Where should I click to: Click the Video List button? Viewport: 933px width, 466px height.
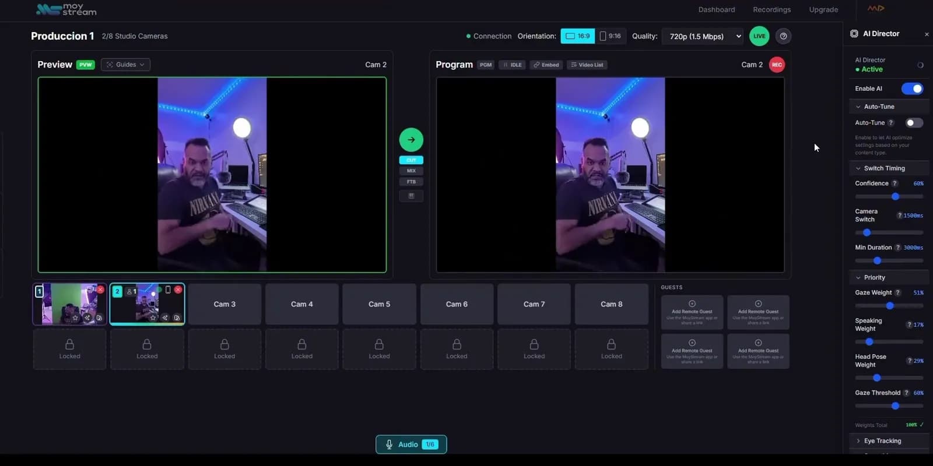click(587, 65)
